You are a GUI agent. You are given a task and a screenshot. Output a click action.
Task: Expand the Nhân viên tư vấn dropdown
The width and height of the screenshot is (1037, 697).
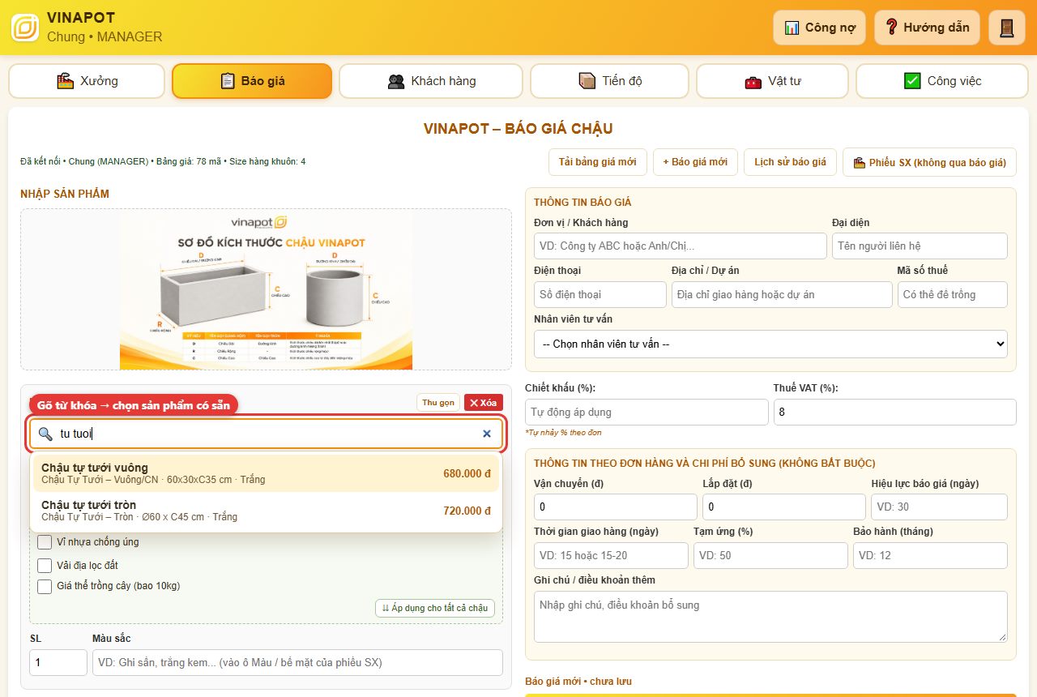click(x=770, y=344)
